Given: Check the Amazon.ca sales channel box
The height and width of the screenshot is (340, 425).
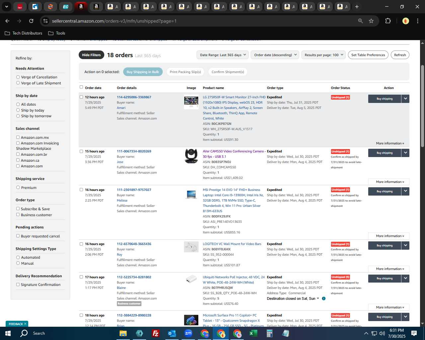Looking at the screenshot, I should coord(18,160).
